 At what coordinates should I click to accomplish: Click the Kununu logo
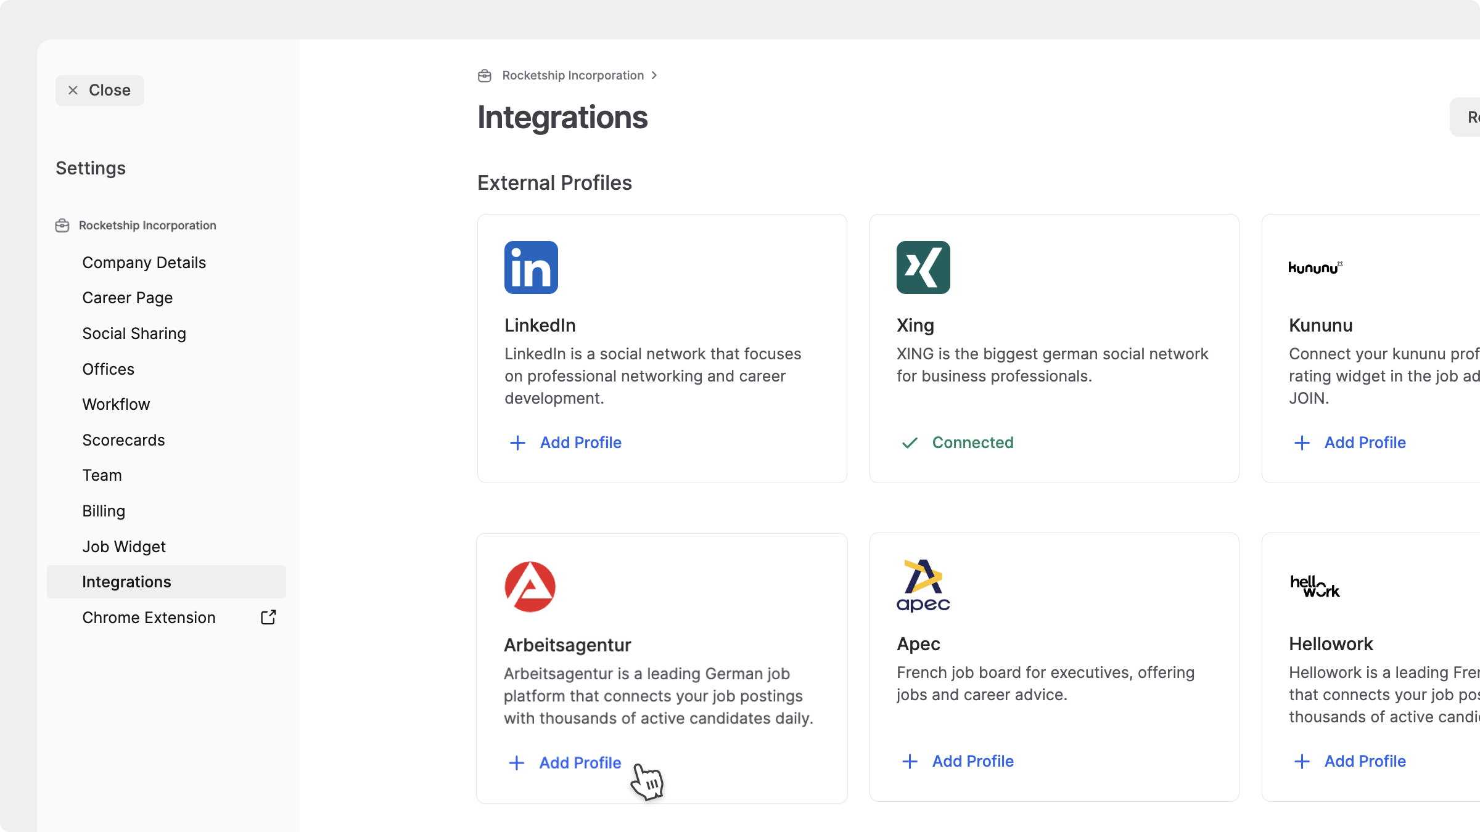pos(1315,267)
